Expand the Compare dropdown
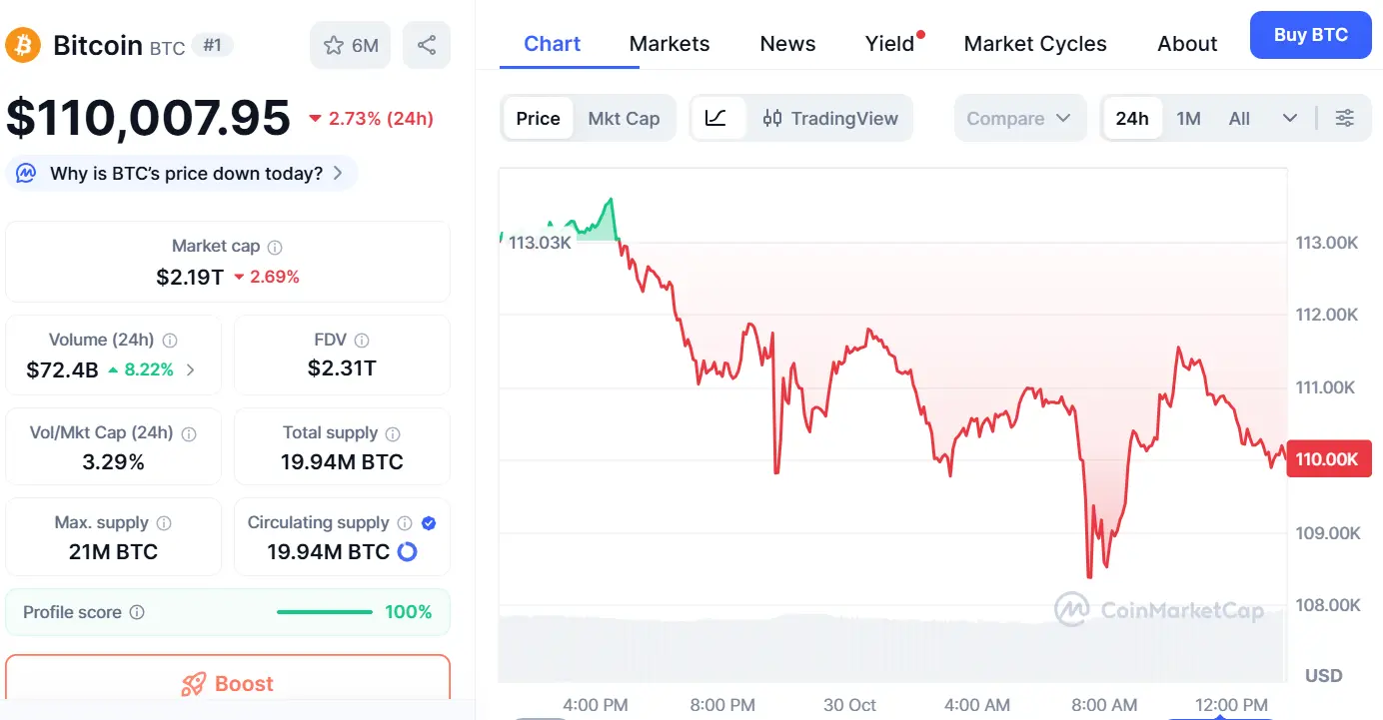 (x=1019, y=118)
